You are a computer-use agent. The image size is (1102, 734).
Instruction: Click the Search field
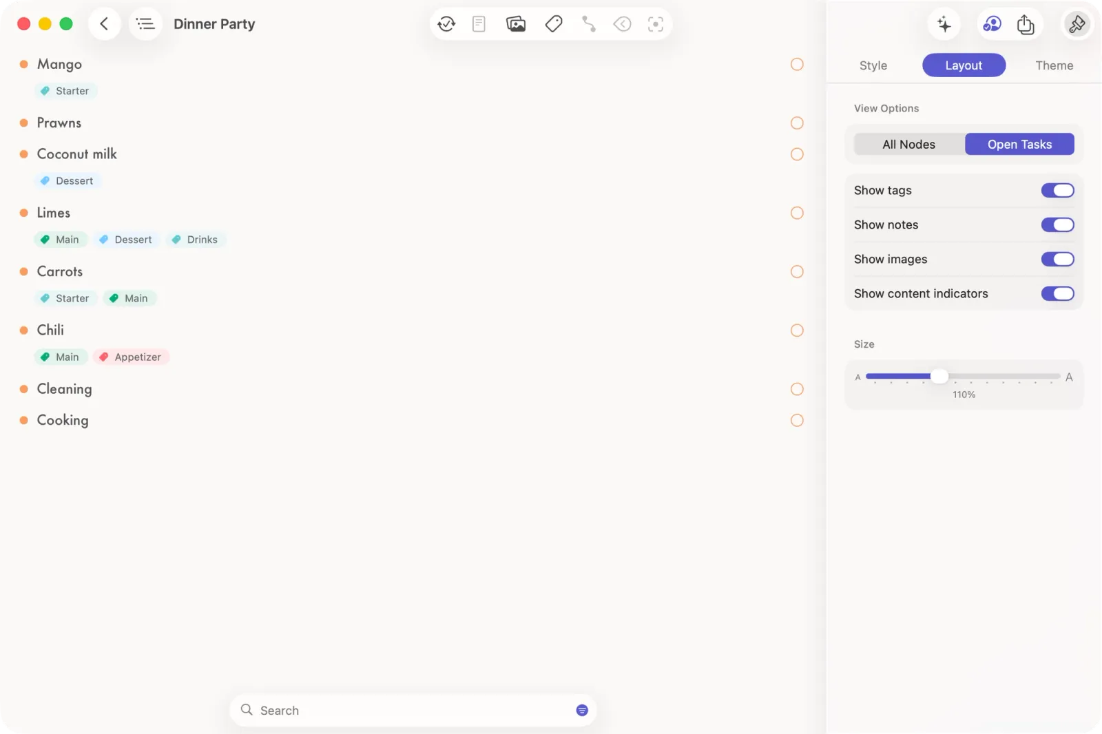point(413,710)
